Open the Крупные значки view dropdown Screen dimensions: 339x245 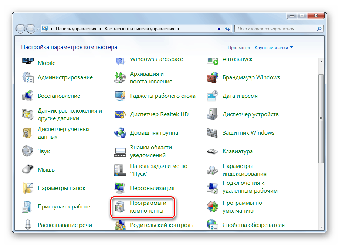click(274, 48)
